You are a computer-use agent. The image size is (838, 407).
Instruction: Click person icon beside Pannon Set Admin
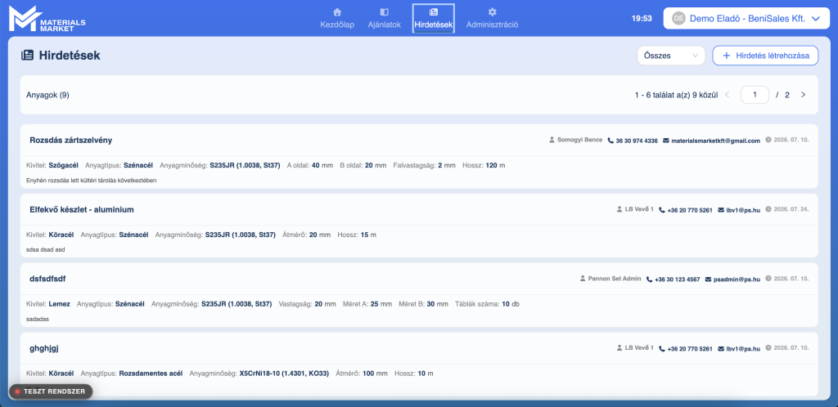tap(583, 279)
